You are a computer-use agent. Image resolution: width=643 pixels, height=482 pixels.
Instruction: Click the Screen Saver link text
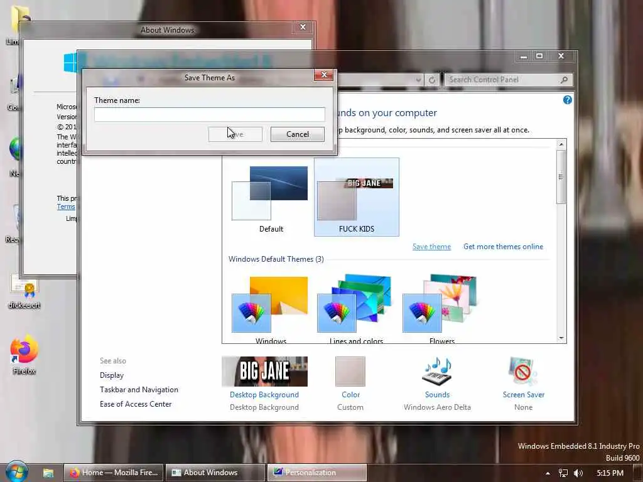pyautogui.click(x=524, y=395)
